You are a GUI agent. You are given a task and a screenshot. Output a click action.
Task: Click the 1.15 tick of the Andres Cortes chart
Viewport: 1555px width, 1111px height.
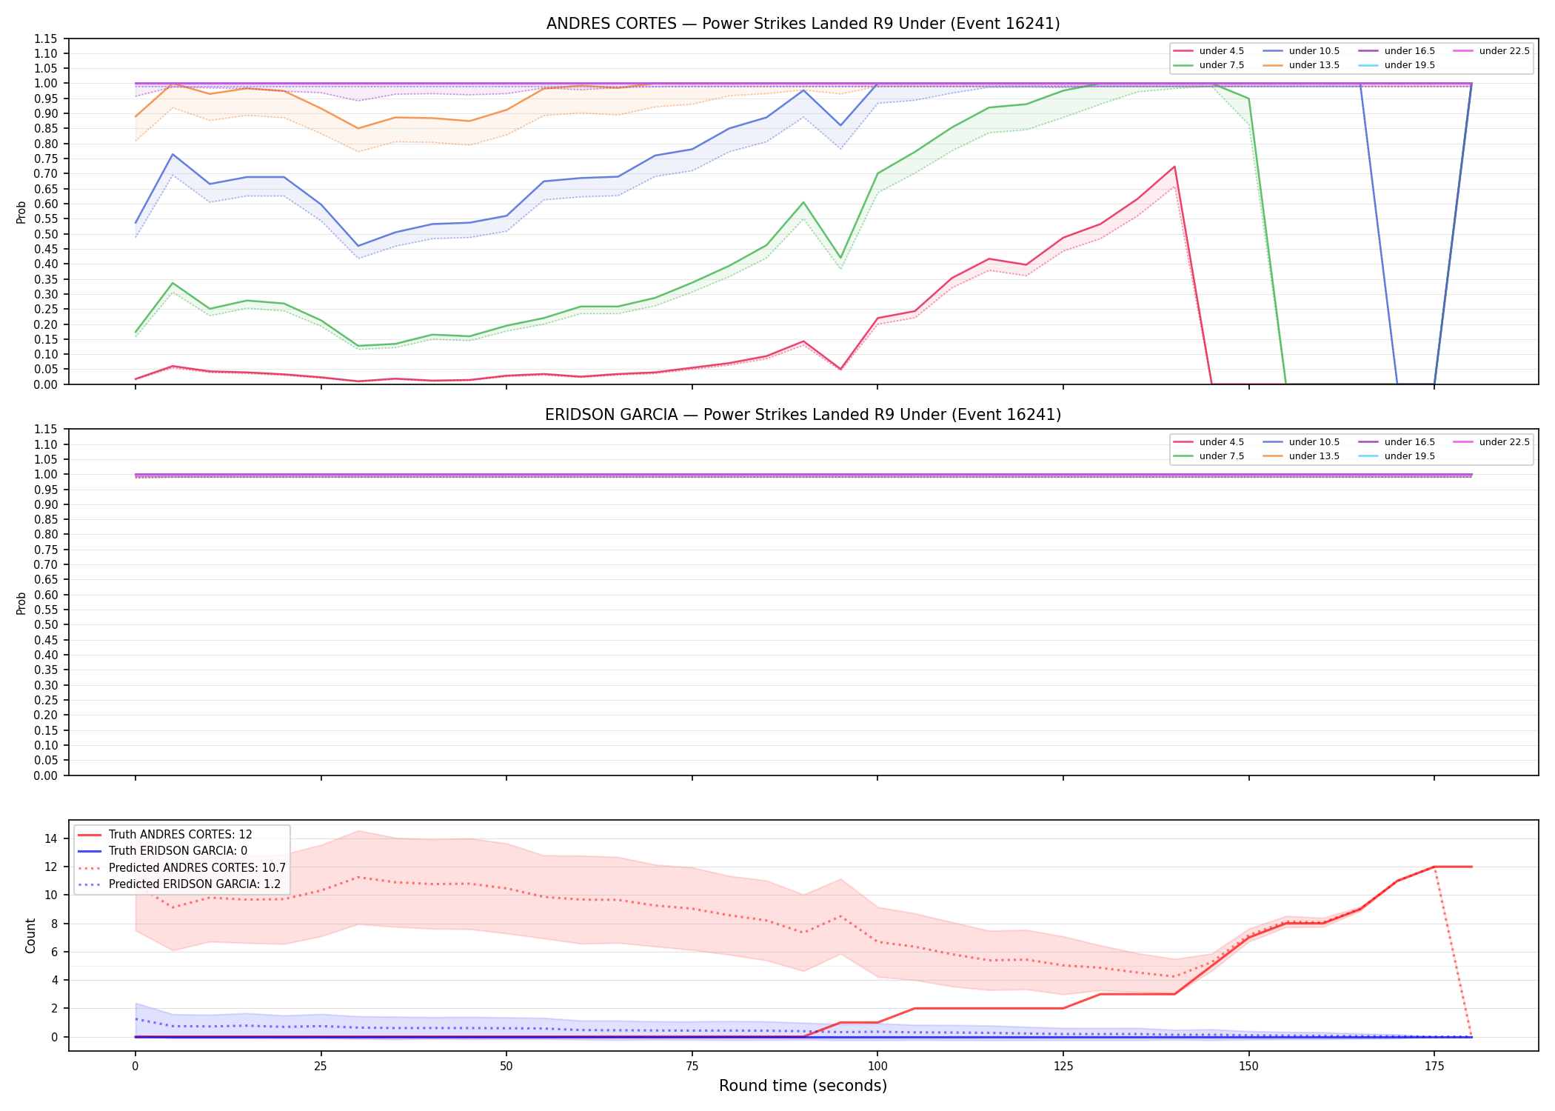tap(46, 39)
